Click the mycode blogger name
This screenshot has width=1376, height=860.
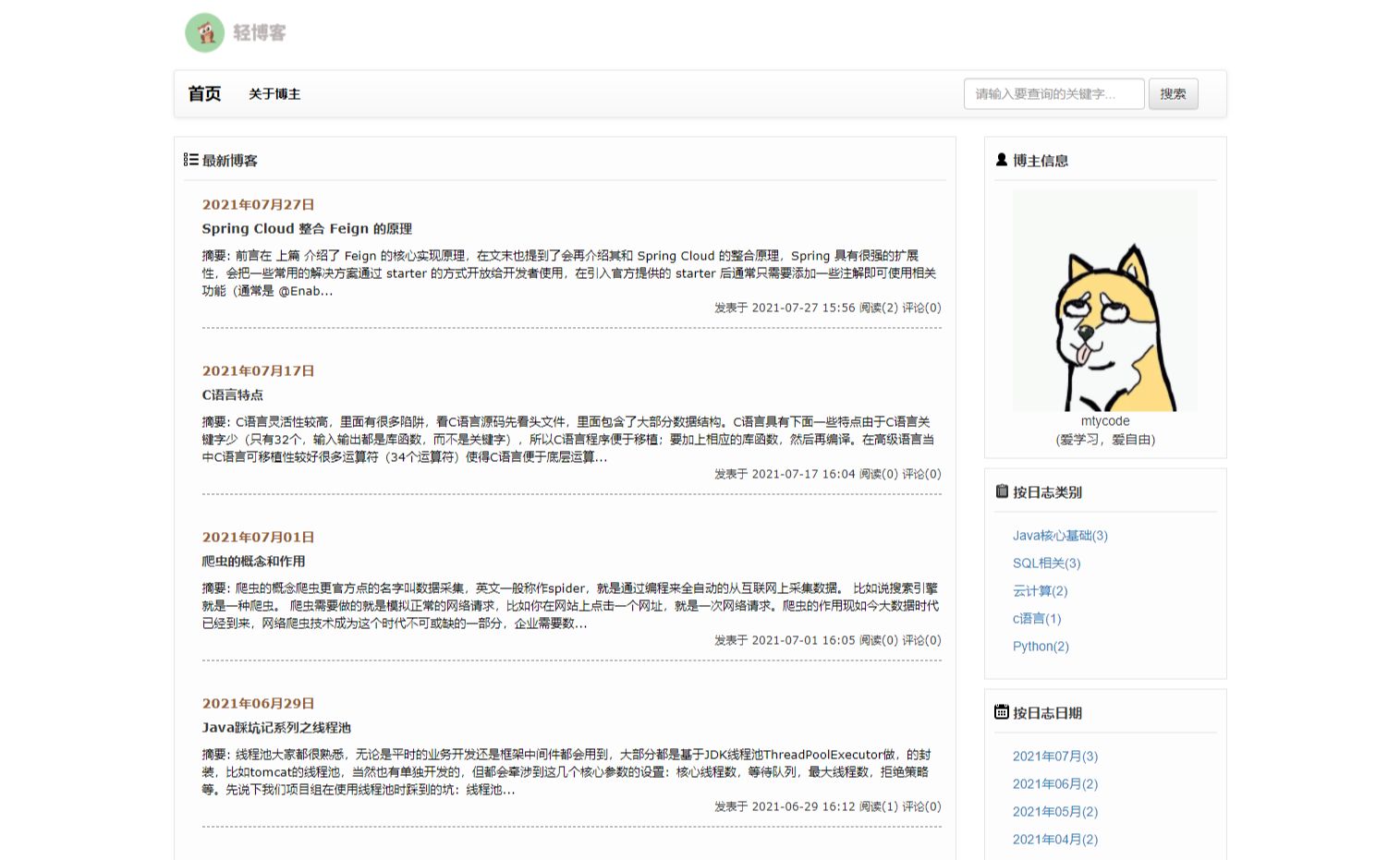pos(1105,421)
